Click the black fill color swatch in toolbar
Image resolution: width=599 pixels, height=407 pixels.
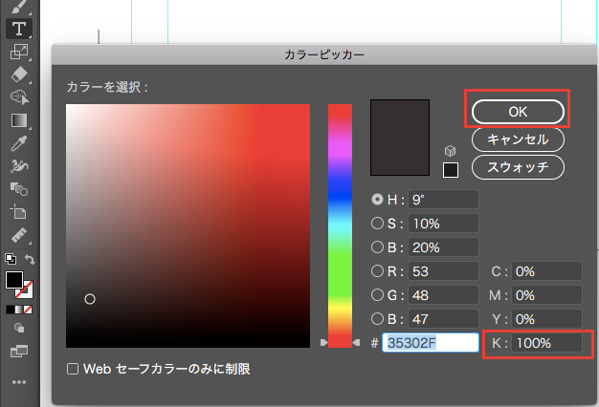(x=14, y=281)
